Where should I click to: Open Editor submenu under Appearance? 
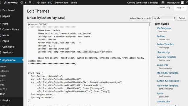click(x=2, y=94)
